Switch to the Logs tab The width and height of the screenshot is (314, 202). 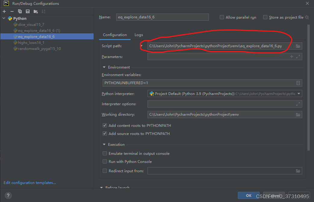pos(138,35)
